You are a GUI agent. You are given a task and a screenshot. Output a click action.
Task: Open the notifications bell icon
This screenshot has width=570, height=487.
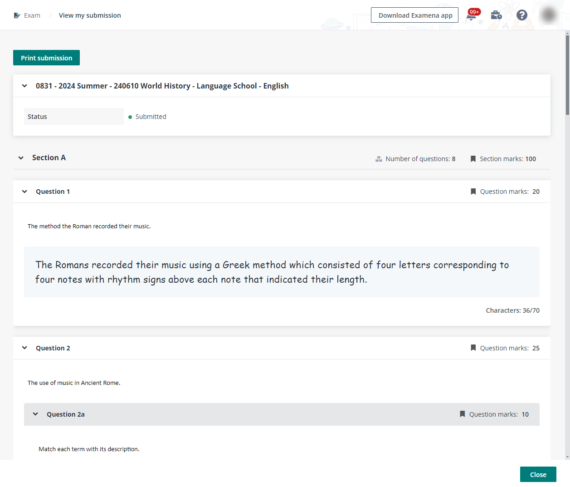coord(472,16)
